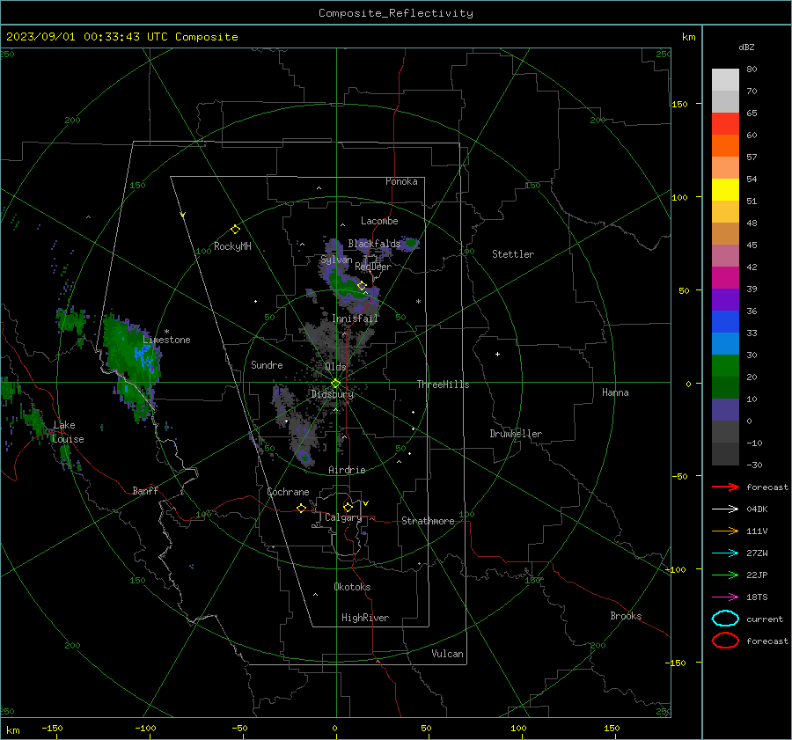Select the Stettler label
The width and height of the screenshot is (792, 740).
click(x=513, y=254)
